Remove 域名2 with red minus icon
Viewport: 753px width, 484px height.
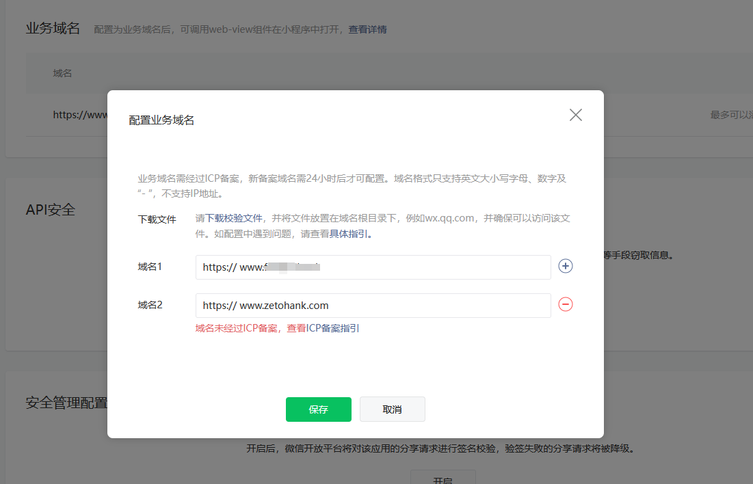point(565,304)
